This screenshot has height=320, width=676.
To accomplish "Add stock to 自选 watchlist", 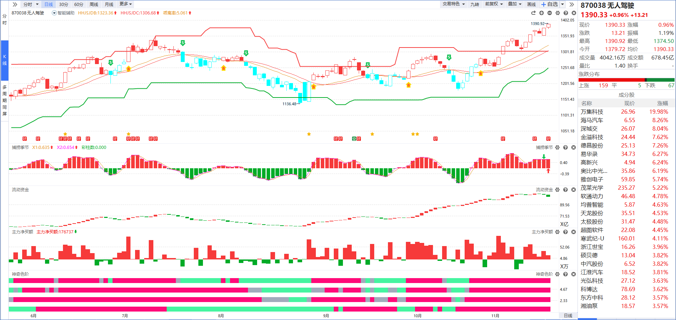I will tap(550, 4).
